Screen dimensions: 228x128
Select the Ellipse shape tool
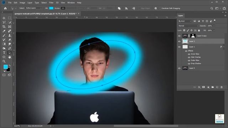4,57
